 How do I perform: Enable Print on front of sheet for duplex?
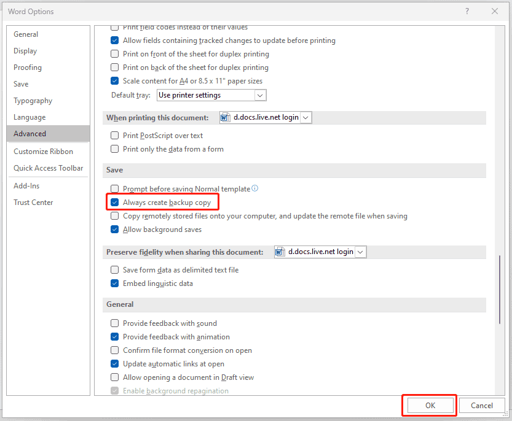pos(114,54)
